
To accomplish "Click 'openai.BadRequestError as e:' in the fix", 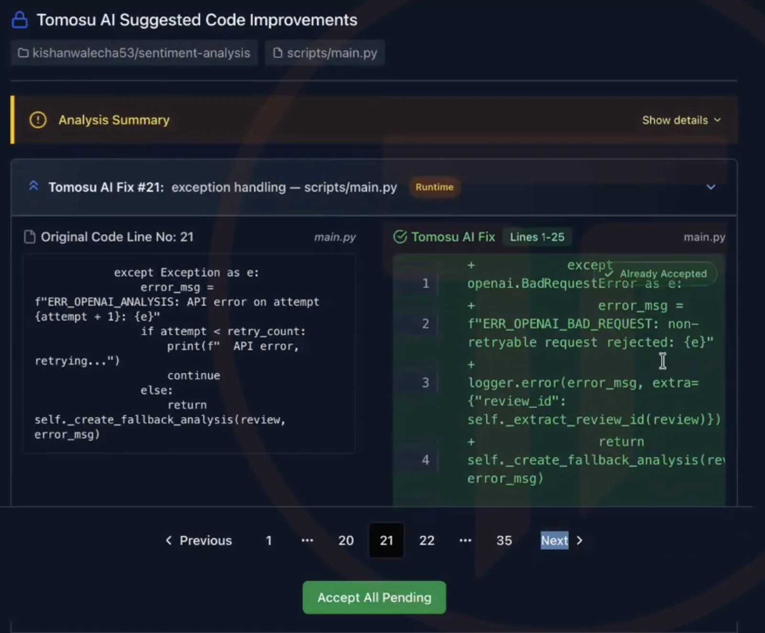I will click(x=574, y=284).
